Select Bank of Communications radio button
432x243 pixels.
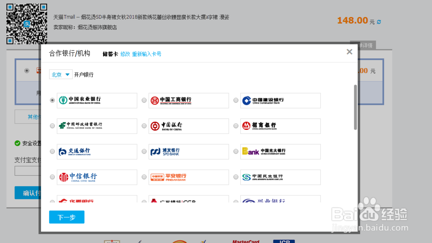tap(52, 151)
